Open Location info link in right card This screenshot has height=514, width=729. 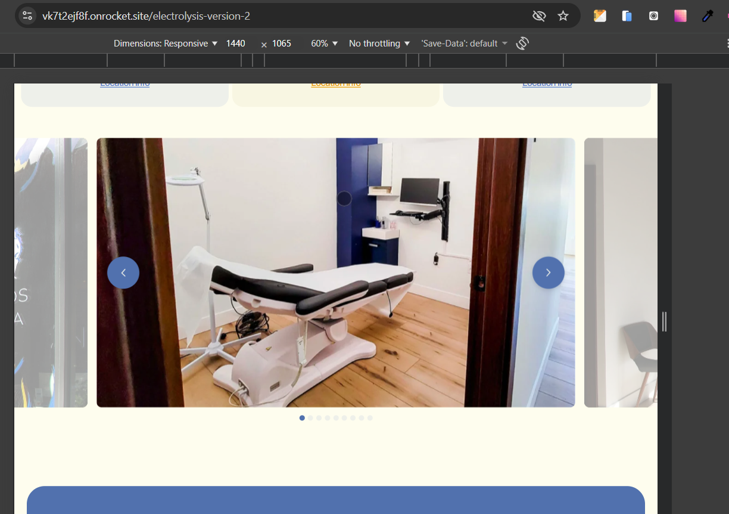[x=547, y=84]
